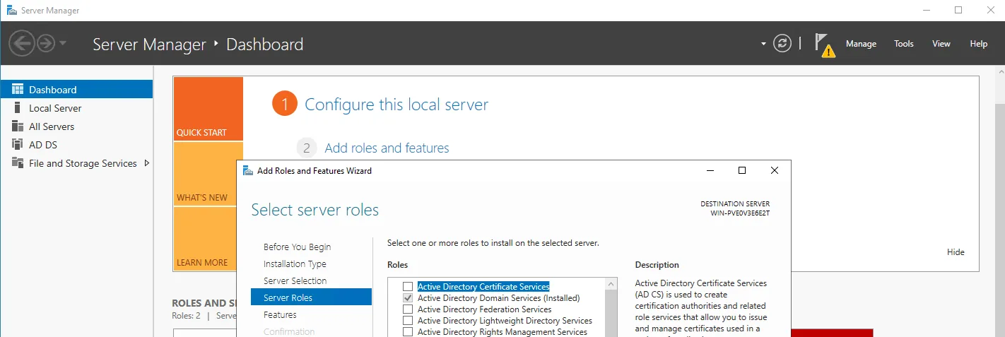Click the Local Server icon
This screenshot has height=337, width=1005.
pyautogui.click(x=18, y=107)
